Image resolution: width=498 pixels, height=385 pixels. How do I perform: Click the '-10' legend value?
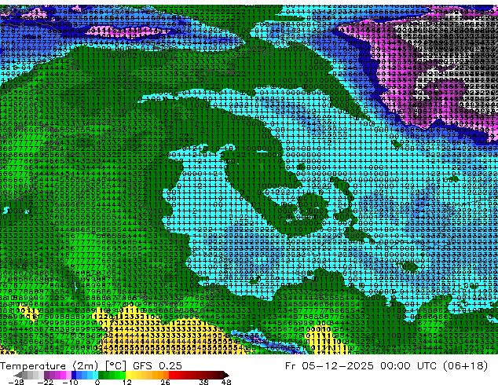70,382
